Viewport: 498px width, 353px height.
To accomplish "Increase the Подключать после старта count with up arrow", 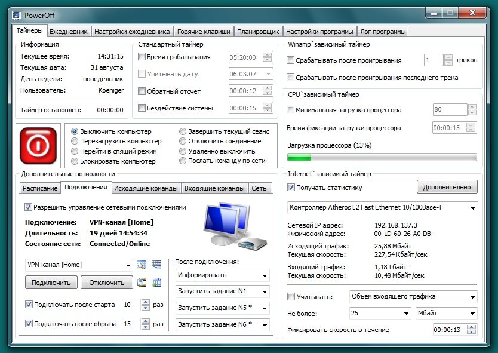I will (x=145, y=302).
